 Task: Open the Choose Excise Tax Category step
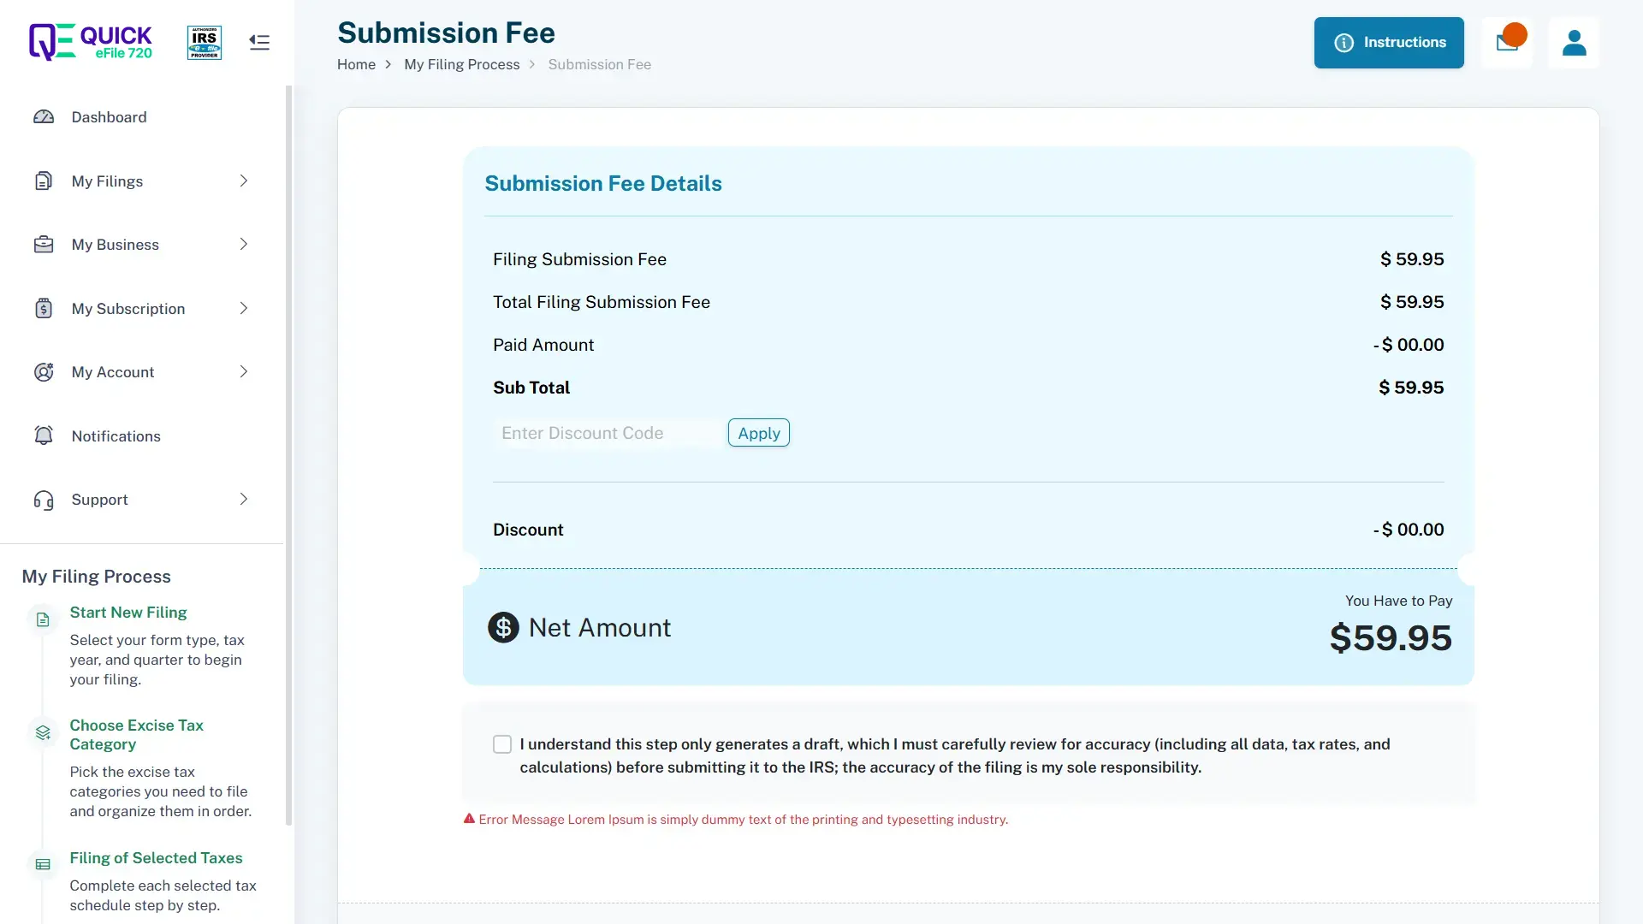[137, 734]
